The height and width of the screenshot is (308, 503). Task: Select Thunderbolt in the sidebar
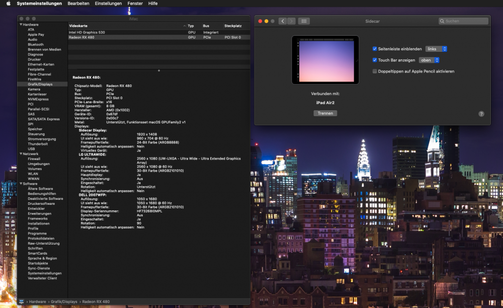pyautogui.click(x=38, y=144)
